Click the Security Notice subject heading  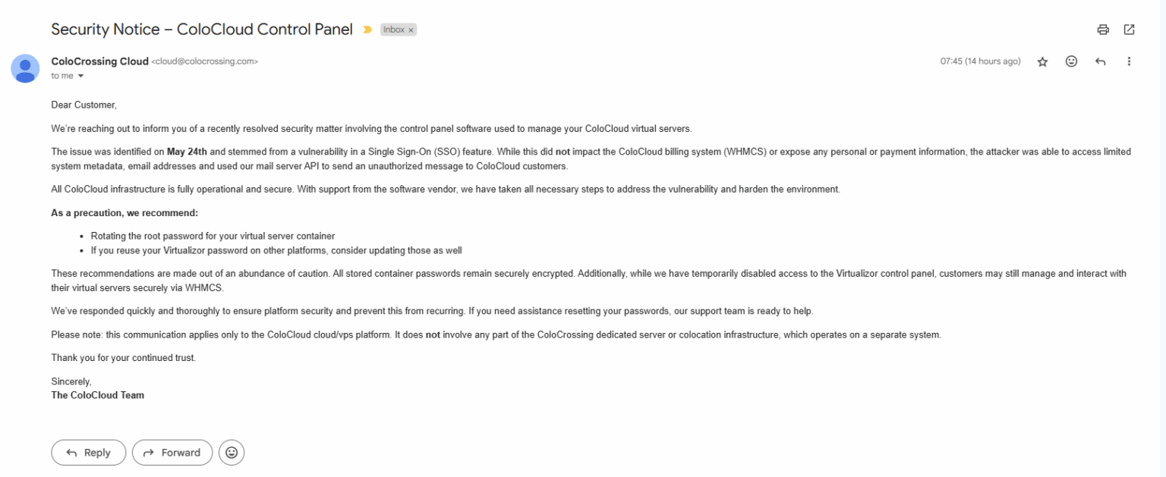[202, 30]
